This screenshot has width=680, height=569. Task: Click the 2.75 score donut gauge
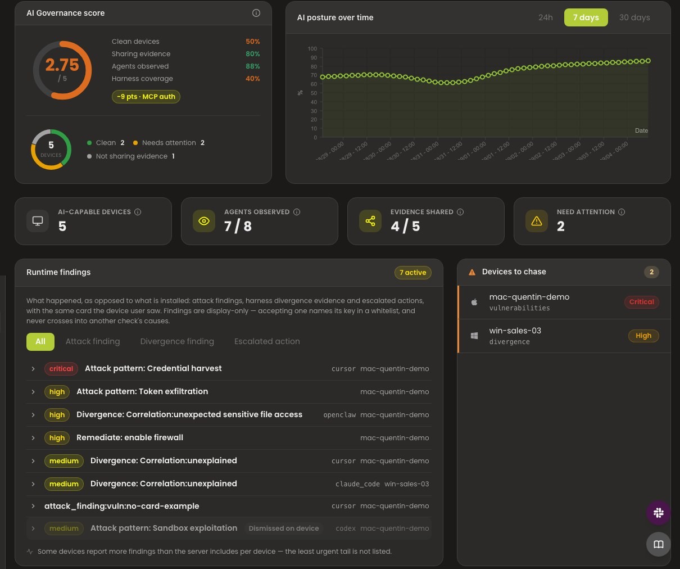pyautogui.click(x=62, y=70)
